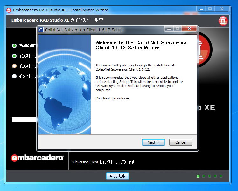Viewport: 238px width, 191px height.
Task: Click the 'Welcome to the CollabNet Subversion' heading
Action: 142,45
